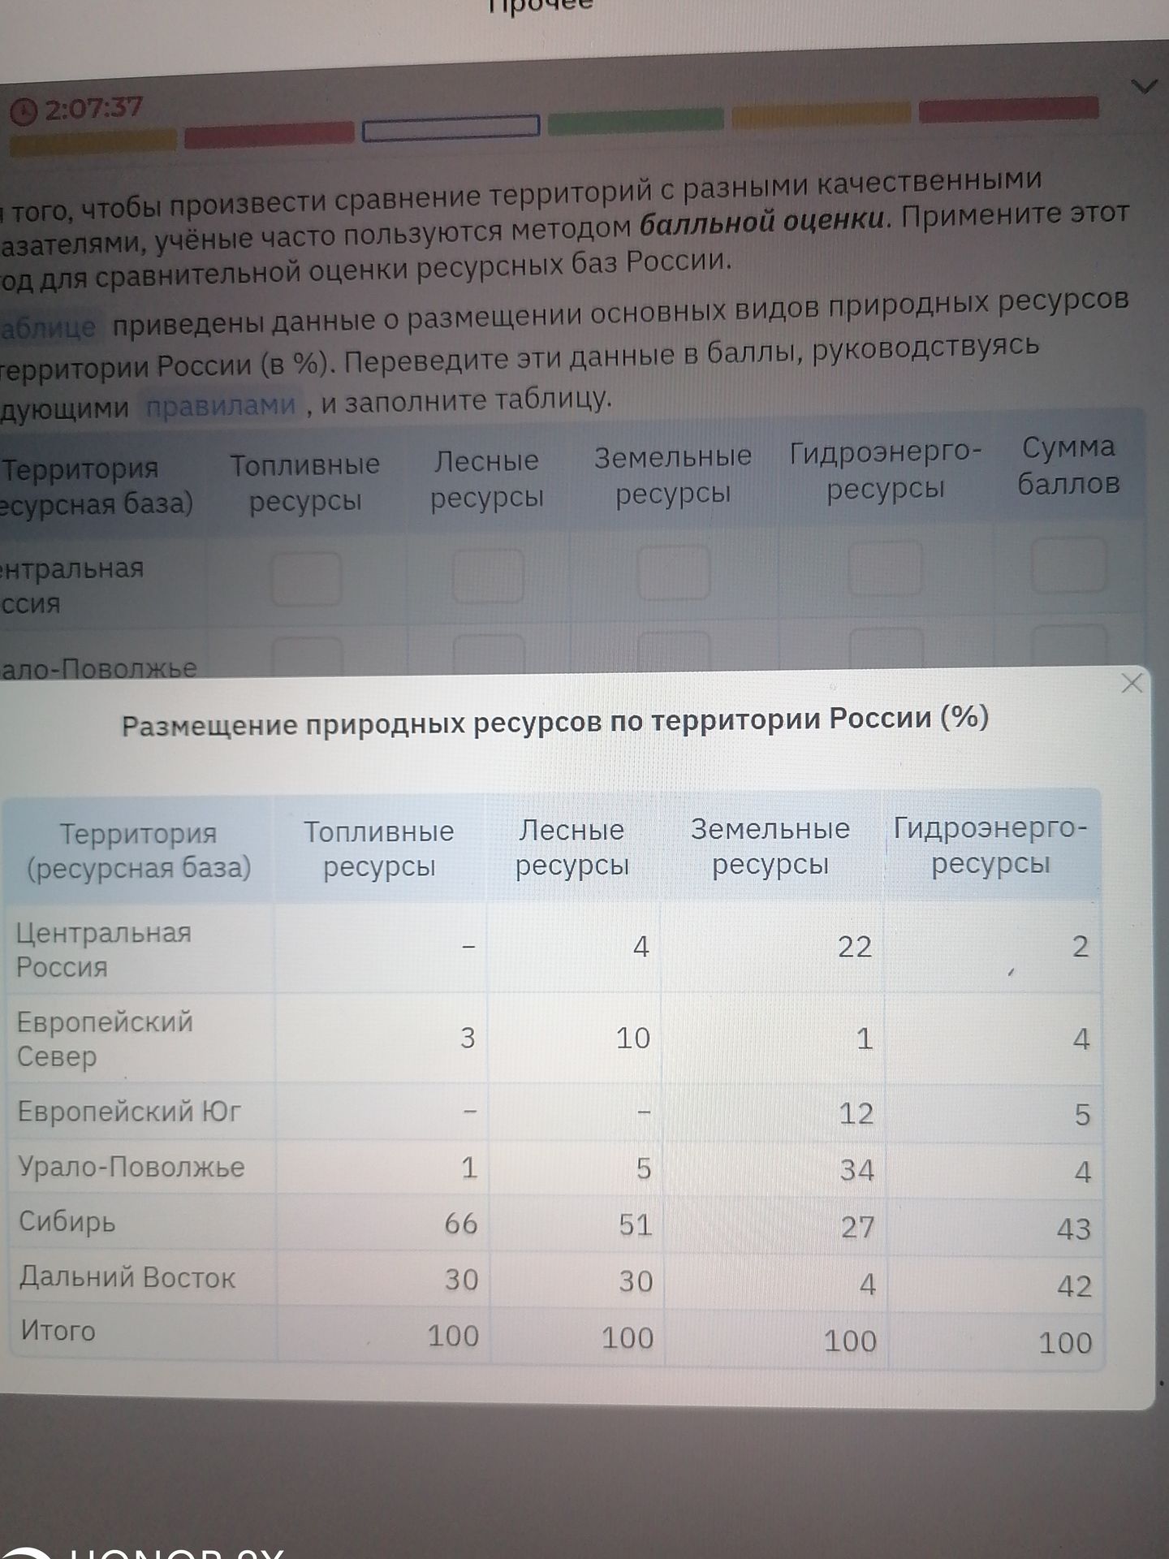1169x1559 pixels.
Task: Click Far East hydro-energy value 42
Action: click(1073, 1286)
